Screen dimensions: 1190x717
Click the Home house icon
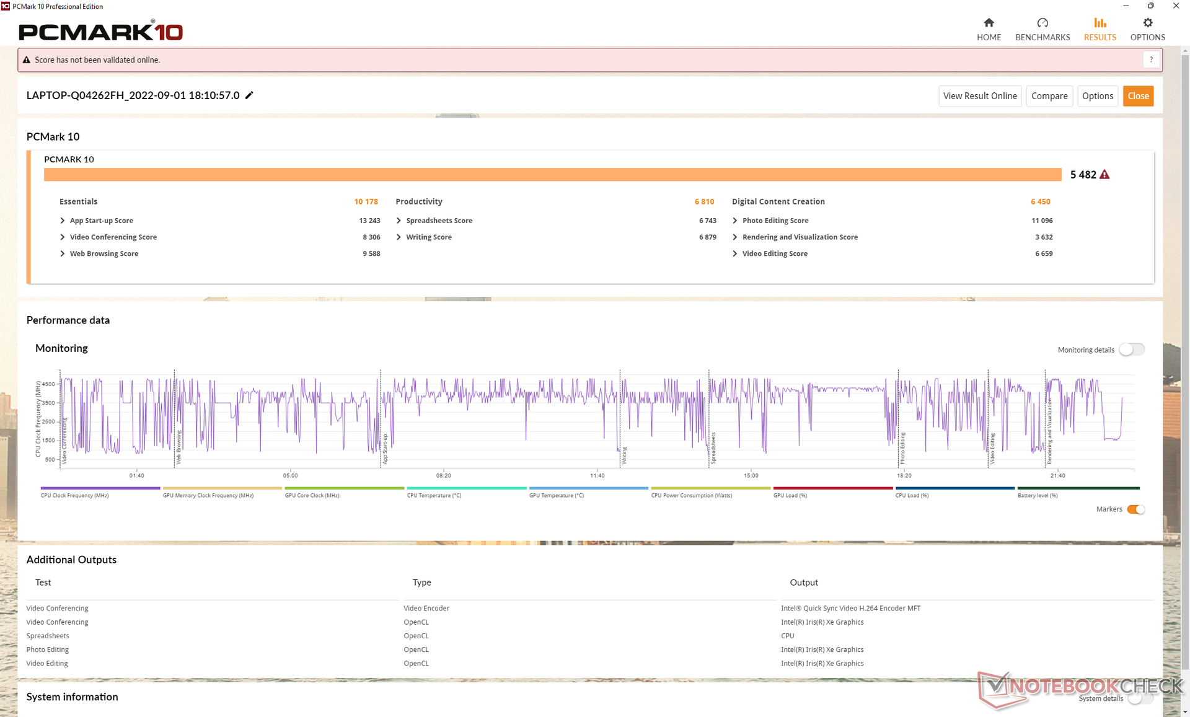(x=989, y=23)
